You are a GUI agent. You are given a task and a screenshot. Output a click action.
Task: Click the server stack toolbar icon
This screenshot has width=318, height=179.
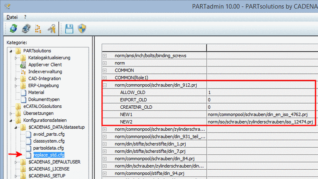click(x=26, y=28)
